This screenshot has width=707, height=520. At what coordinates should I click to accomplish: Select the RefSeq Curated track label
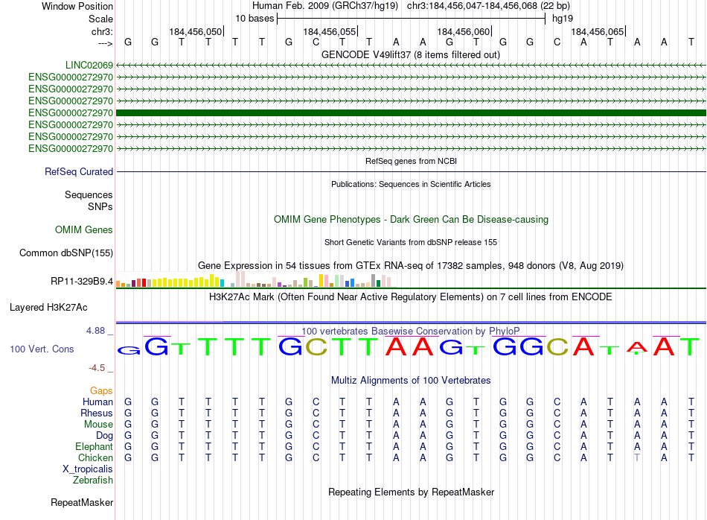pyautogui.click(x=79, y=172)
